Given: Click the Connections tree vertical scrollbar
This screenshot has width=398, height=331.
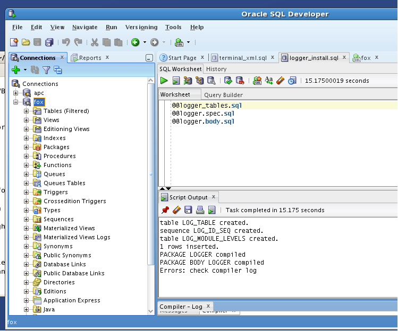Looking at the screenshot, I should pyautogui.click(x=150, y=175).
